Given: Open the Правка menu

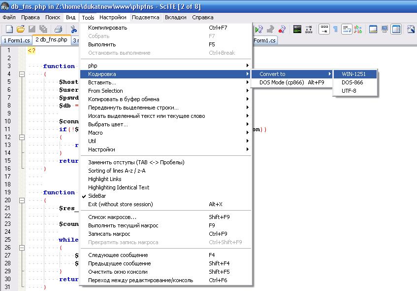Looking at the screenshot, I should (x=31, y=18).
